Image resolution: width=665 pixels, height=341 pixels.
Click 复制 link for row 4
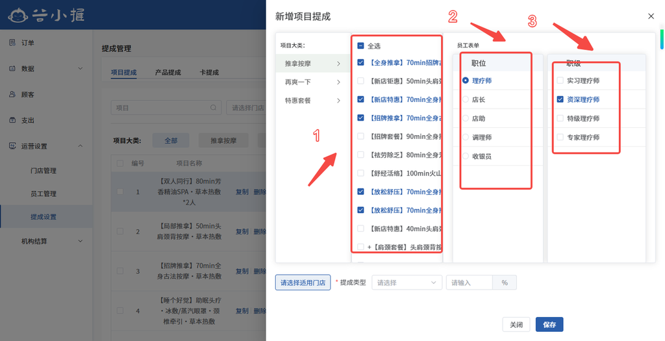(242, 310)
